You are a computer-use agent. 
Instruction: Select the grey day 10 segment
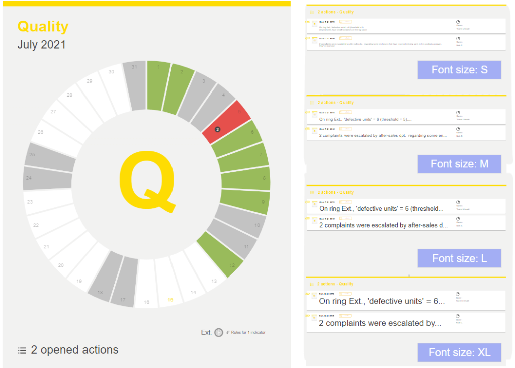tap(240, 220)
